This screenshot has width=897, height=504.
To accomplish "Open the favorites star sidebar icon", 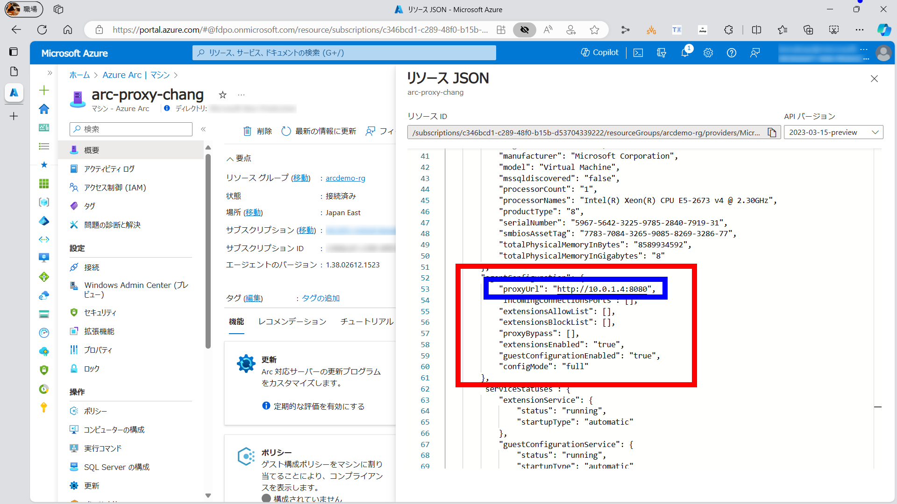I will coord(44,165).
